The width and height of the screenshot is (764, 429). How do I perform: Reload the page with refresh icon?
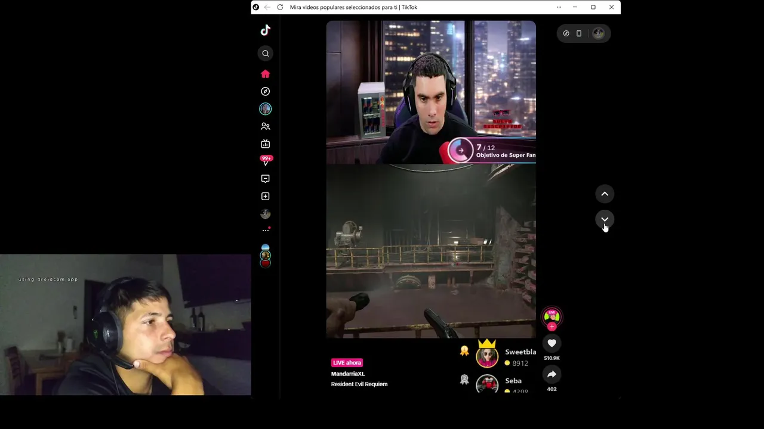[280, 7]
